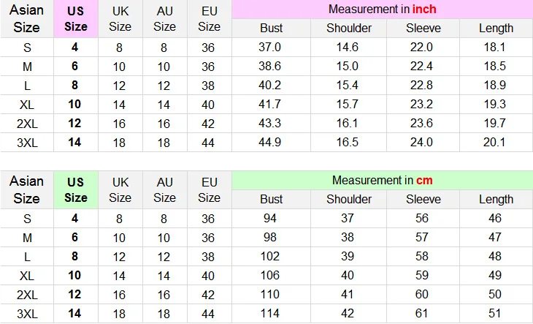Click the Shoulder header in the inch table
533x324 pixels.
pyautogui.click(x=349, y=29)
